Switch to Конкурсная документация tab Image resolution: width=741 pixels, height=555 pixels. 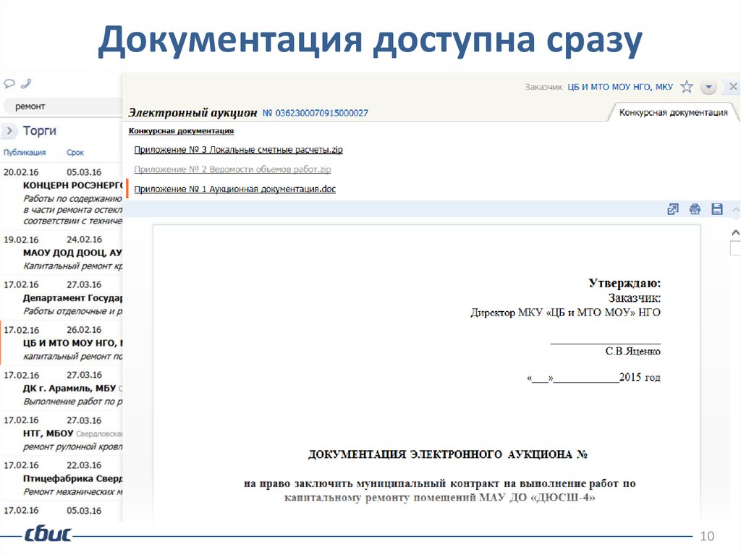(x=673, y=113)
